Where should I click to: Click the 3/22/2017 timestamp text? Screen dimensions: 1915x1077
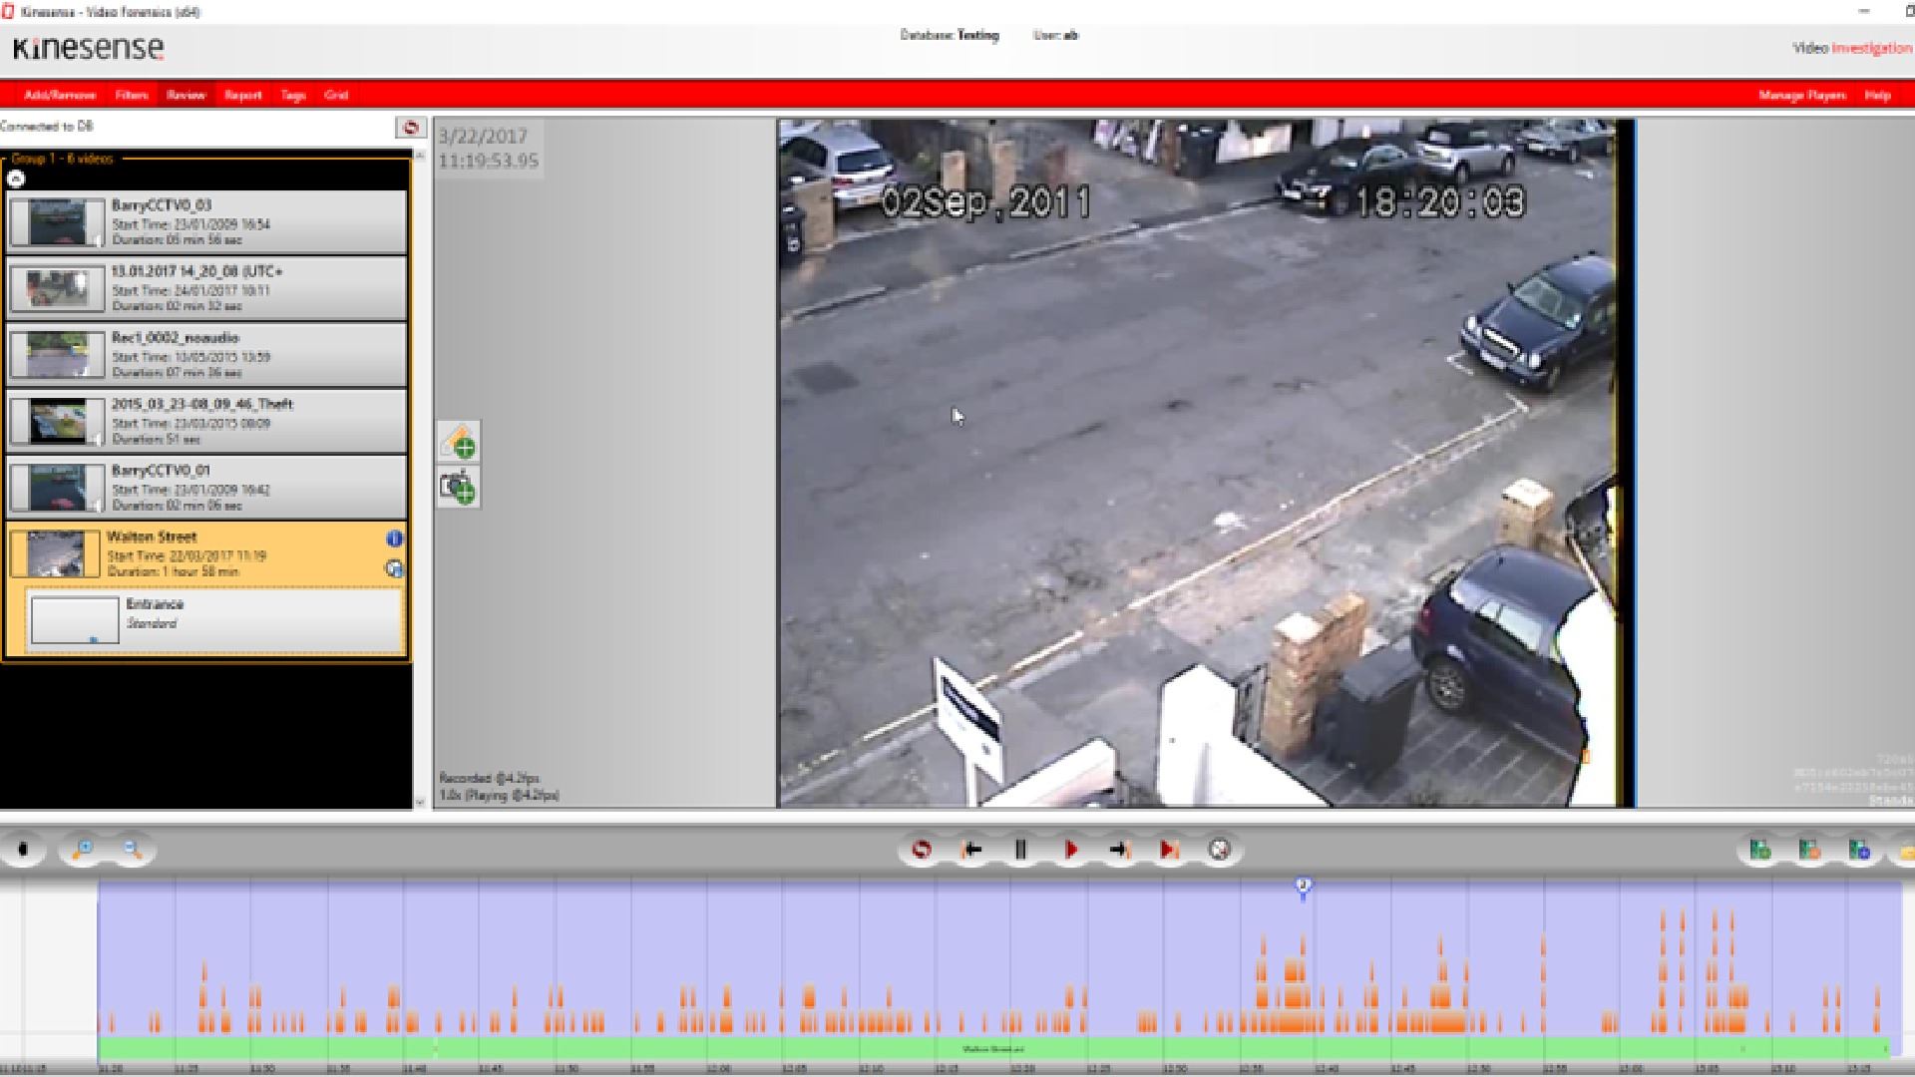pos(483,137)
